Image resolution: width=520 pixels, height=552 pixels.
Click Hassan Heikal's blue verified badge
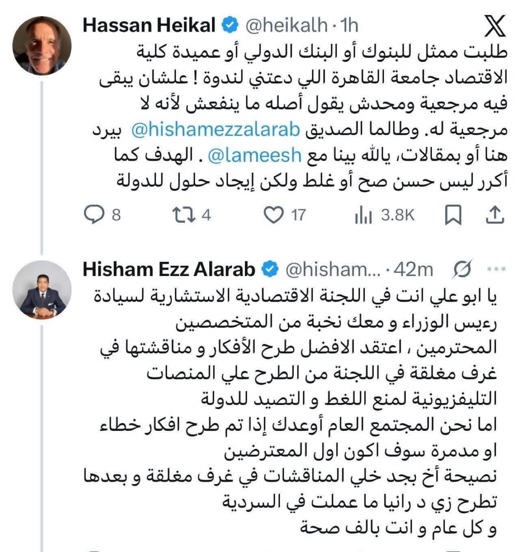[230, 26]
